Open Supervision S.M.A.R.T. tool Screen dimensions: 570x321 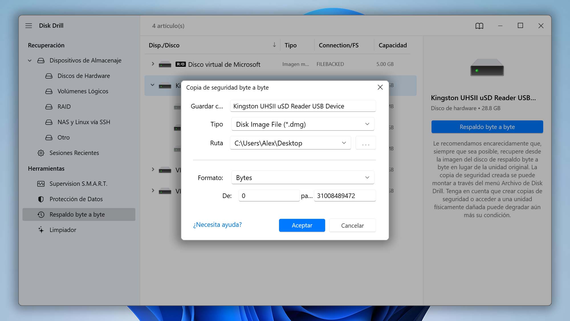click(79, 184)
